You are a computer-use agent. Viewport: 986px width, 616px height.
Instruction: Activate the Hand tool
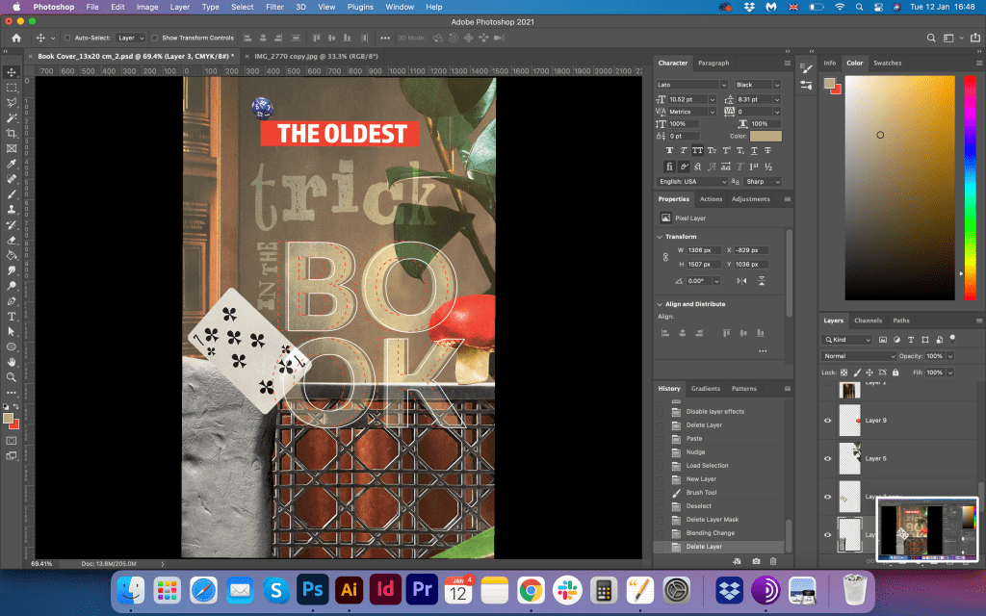(12, 362)
